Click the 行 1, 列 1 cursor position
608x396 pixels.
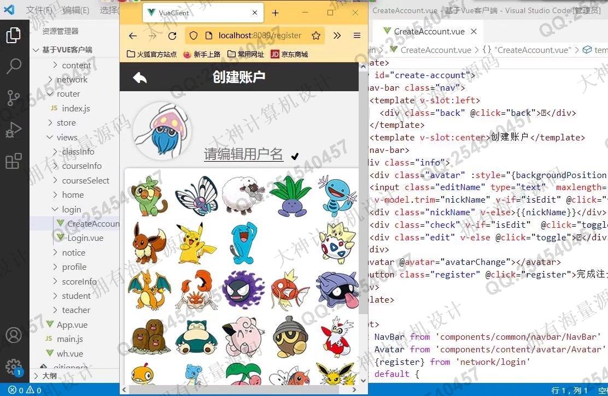(x=569, y=390)
